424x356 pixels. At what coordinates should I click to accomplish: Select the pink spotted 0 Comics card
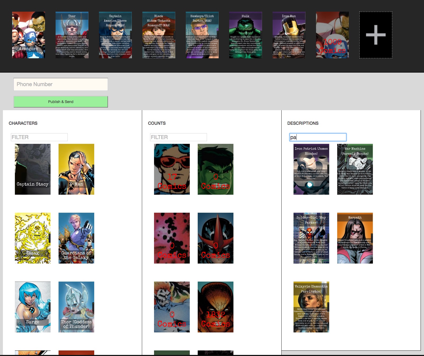point(172,238)
